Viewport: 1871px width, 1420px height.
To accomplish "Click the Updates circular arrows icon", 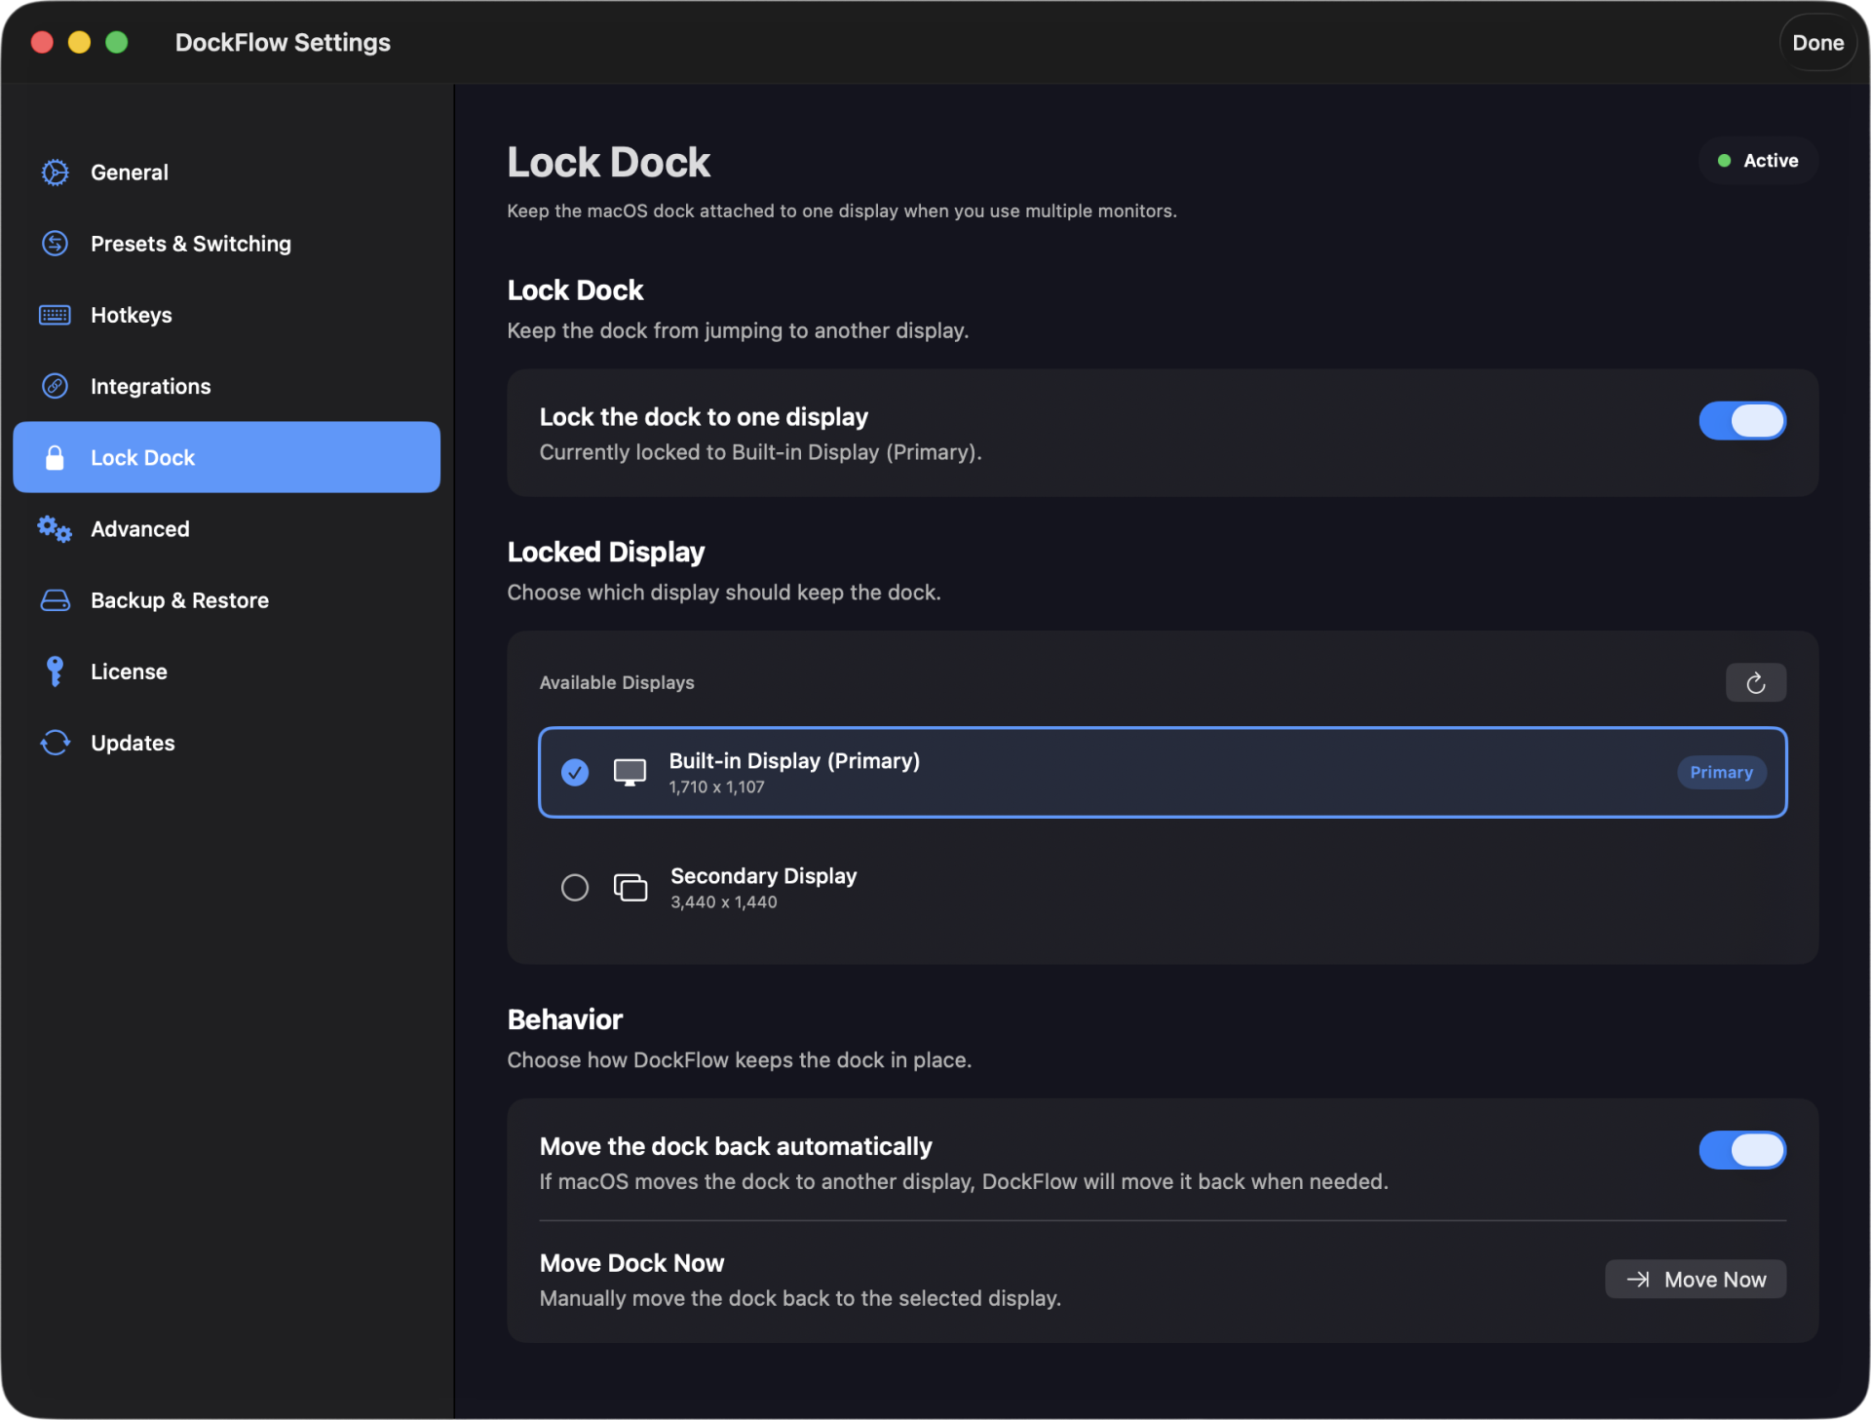I will [x=55, y=743].
